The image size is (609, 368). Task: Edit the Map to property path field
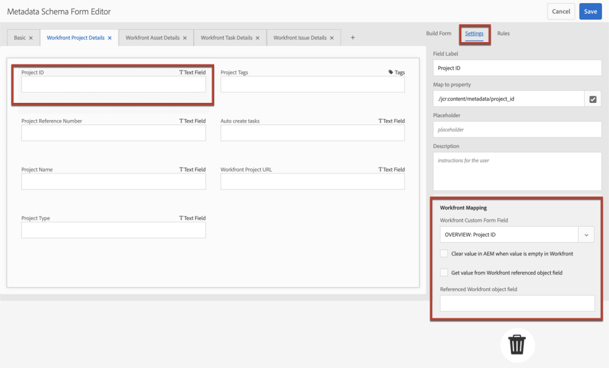click(x=508, y=99)
